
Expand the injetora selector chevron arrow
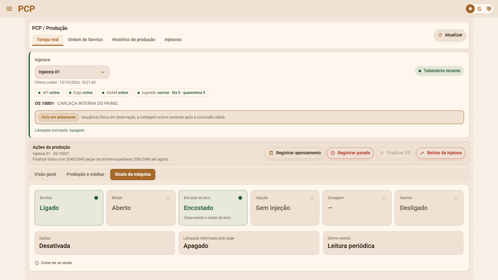(103, 72)
